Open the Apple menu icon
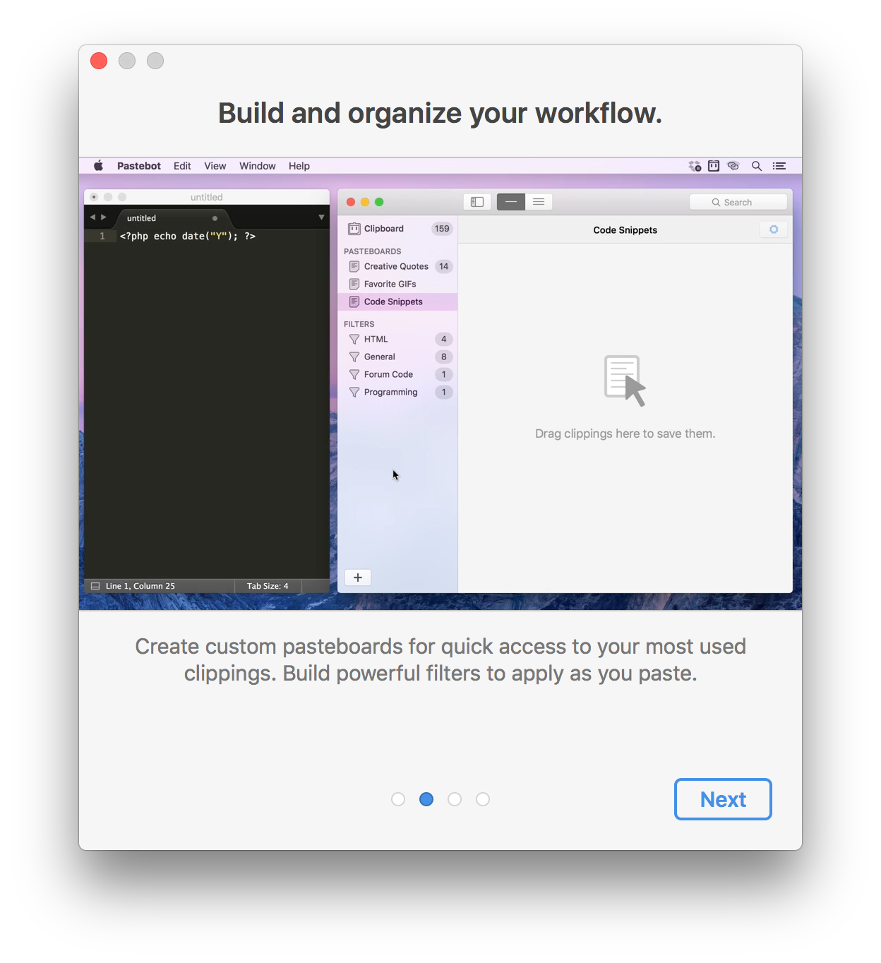Viewport: 881px width, 963px height. [x=99, y=166]
